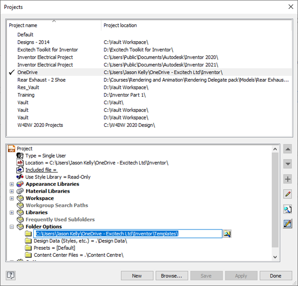298x286 pixels.
Task: Click the Use Style Library icon
Action: click(20, 177)
